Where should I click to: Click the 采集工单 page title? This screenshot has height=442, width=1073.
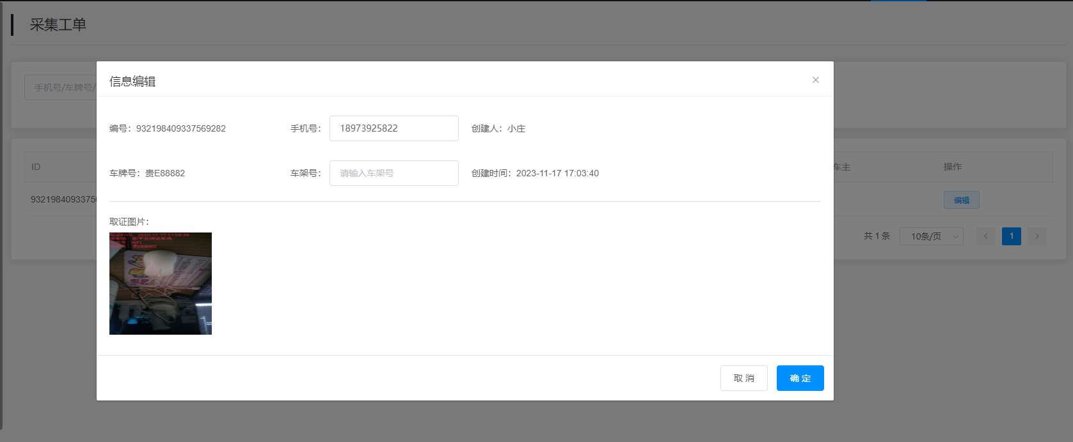(58, 25)
